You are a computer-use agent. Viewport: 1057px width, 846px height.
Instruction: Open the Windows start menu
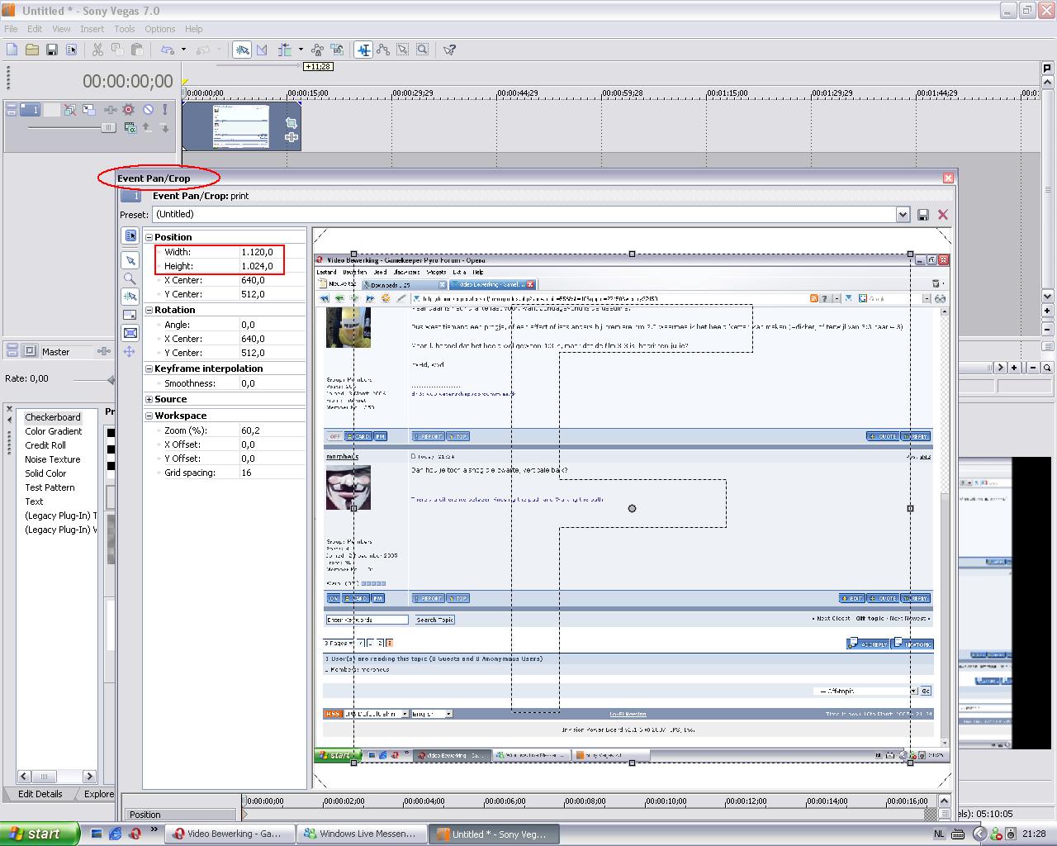40,834
